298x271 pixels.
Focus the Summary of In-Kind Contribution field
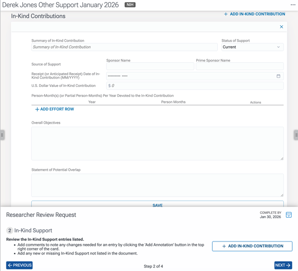[124, 47]
